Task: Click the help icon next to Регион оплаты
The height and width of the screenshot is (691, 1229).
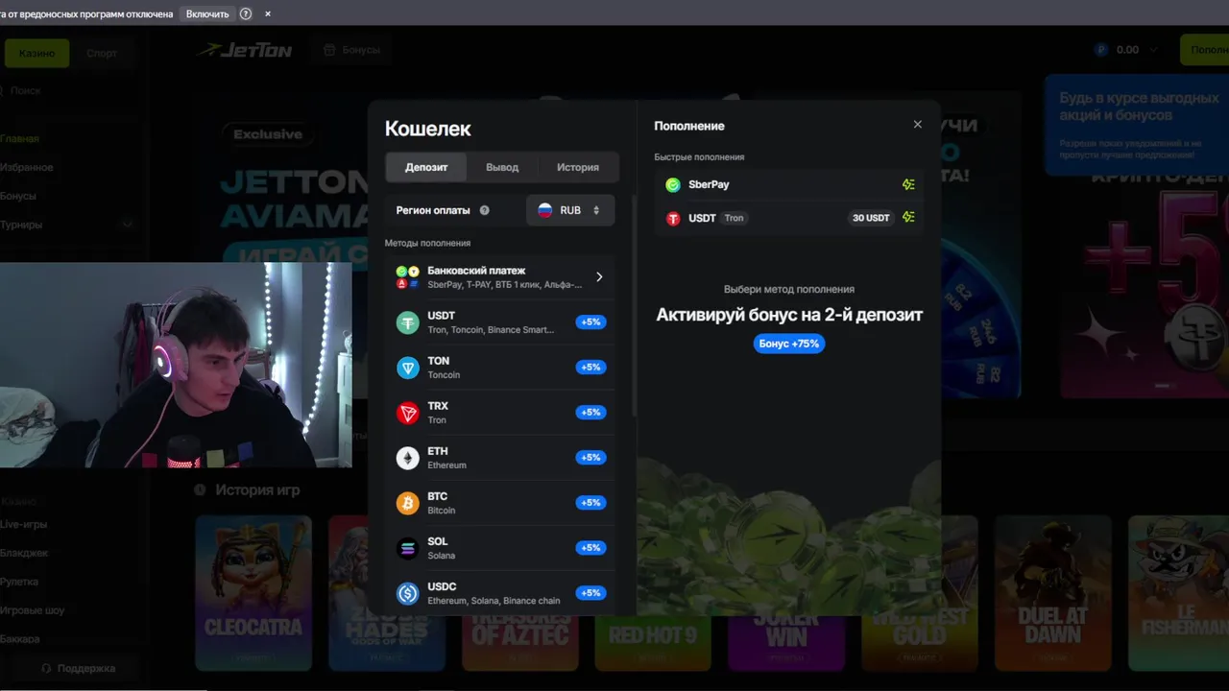Action: (484, 210)
